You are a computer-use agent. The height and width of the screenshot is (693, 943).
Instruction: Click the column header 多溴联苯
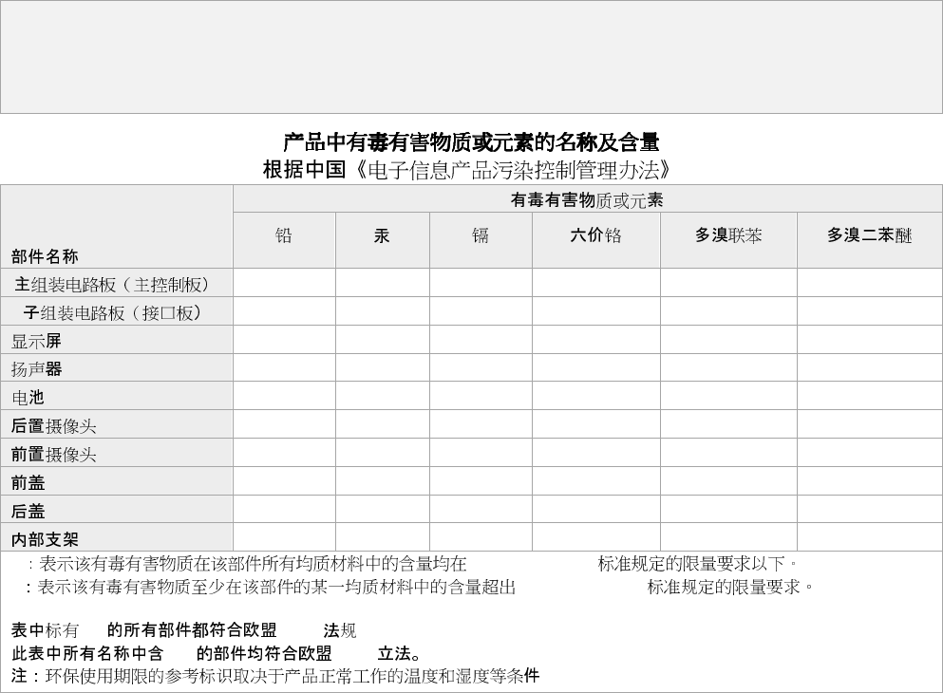[x=728, y=235]
